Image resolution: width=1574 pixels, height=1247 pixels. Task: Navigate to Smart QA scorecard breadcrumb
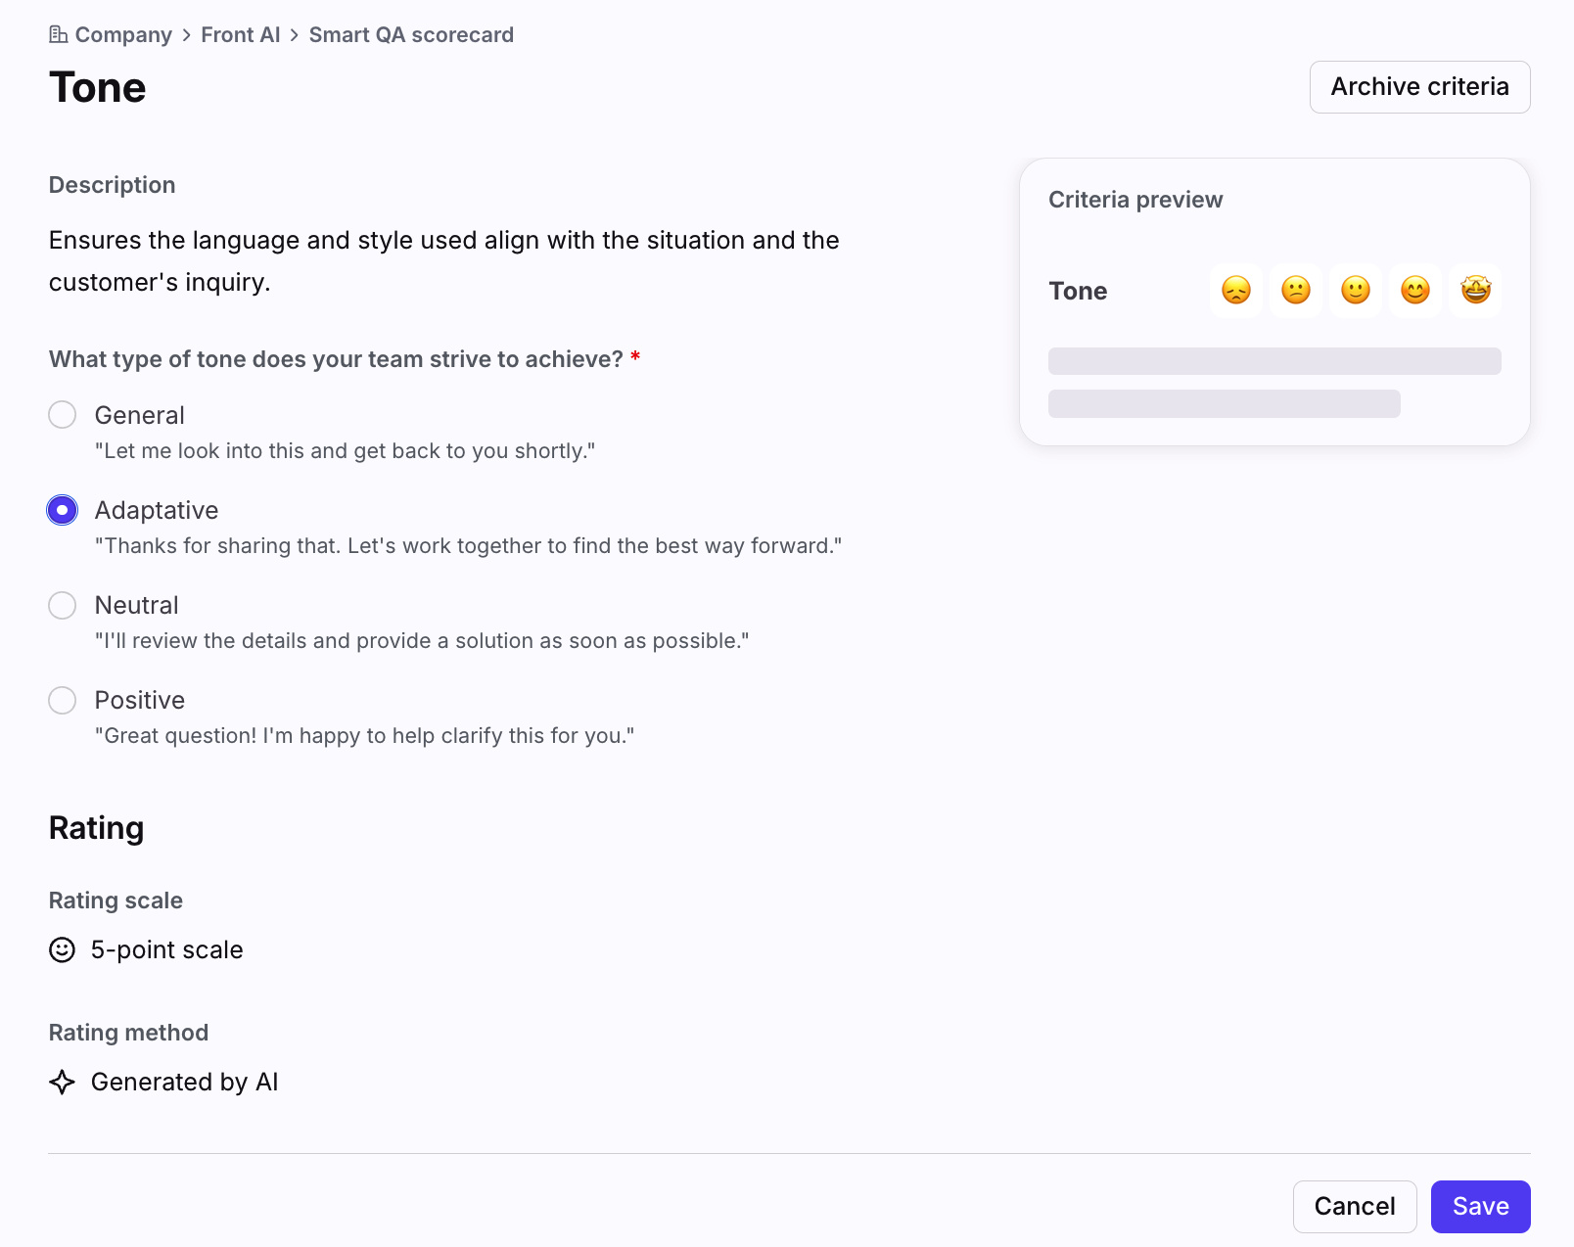411,35
